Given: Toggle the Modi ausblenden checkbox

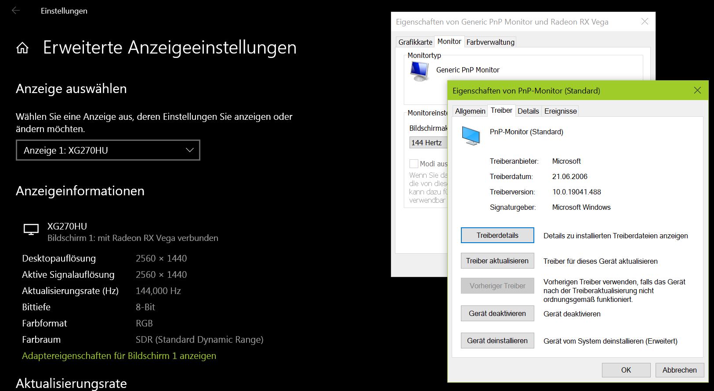Looking at the screenshot, I should point(413,164).
